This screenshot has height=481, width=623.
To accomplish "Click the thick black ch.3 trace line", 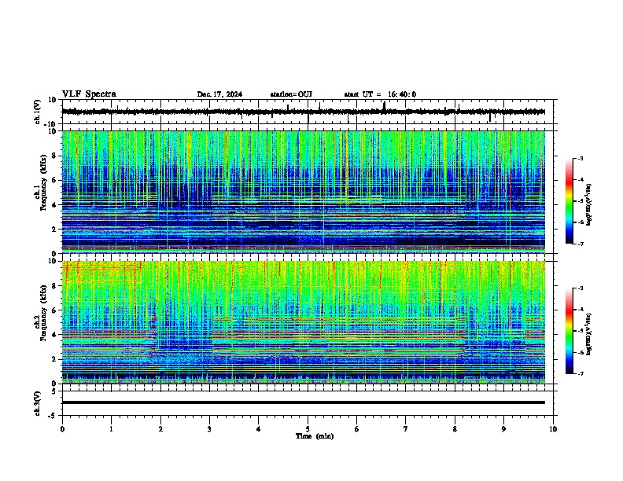I will 304,402.
